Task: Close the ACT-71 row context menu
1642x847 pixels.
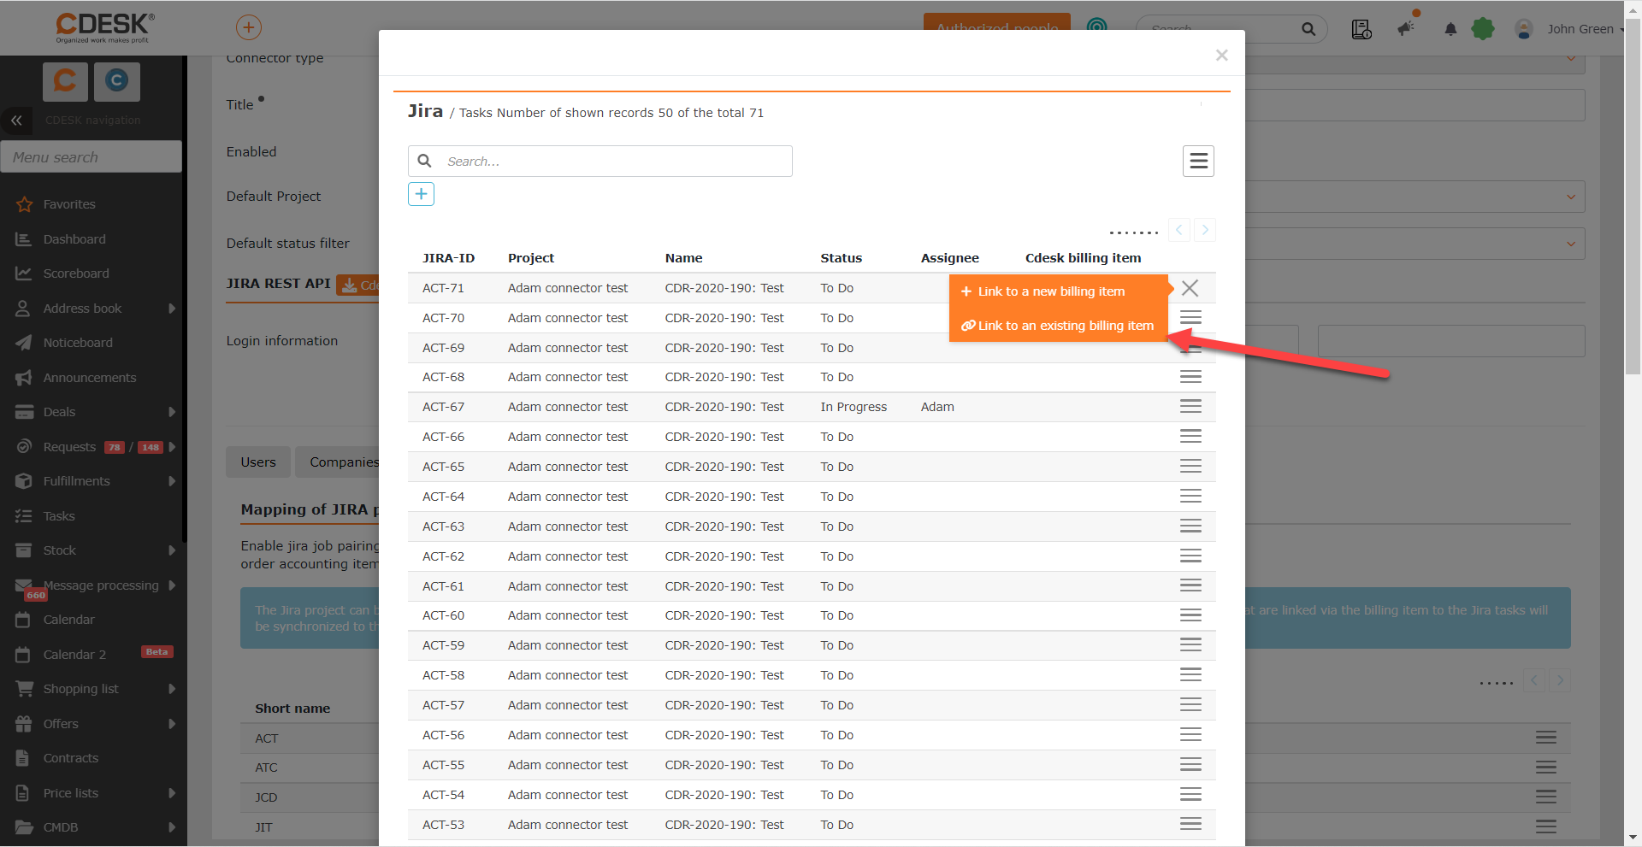Action: [1190, 288]
